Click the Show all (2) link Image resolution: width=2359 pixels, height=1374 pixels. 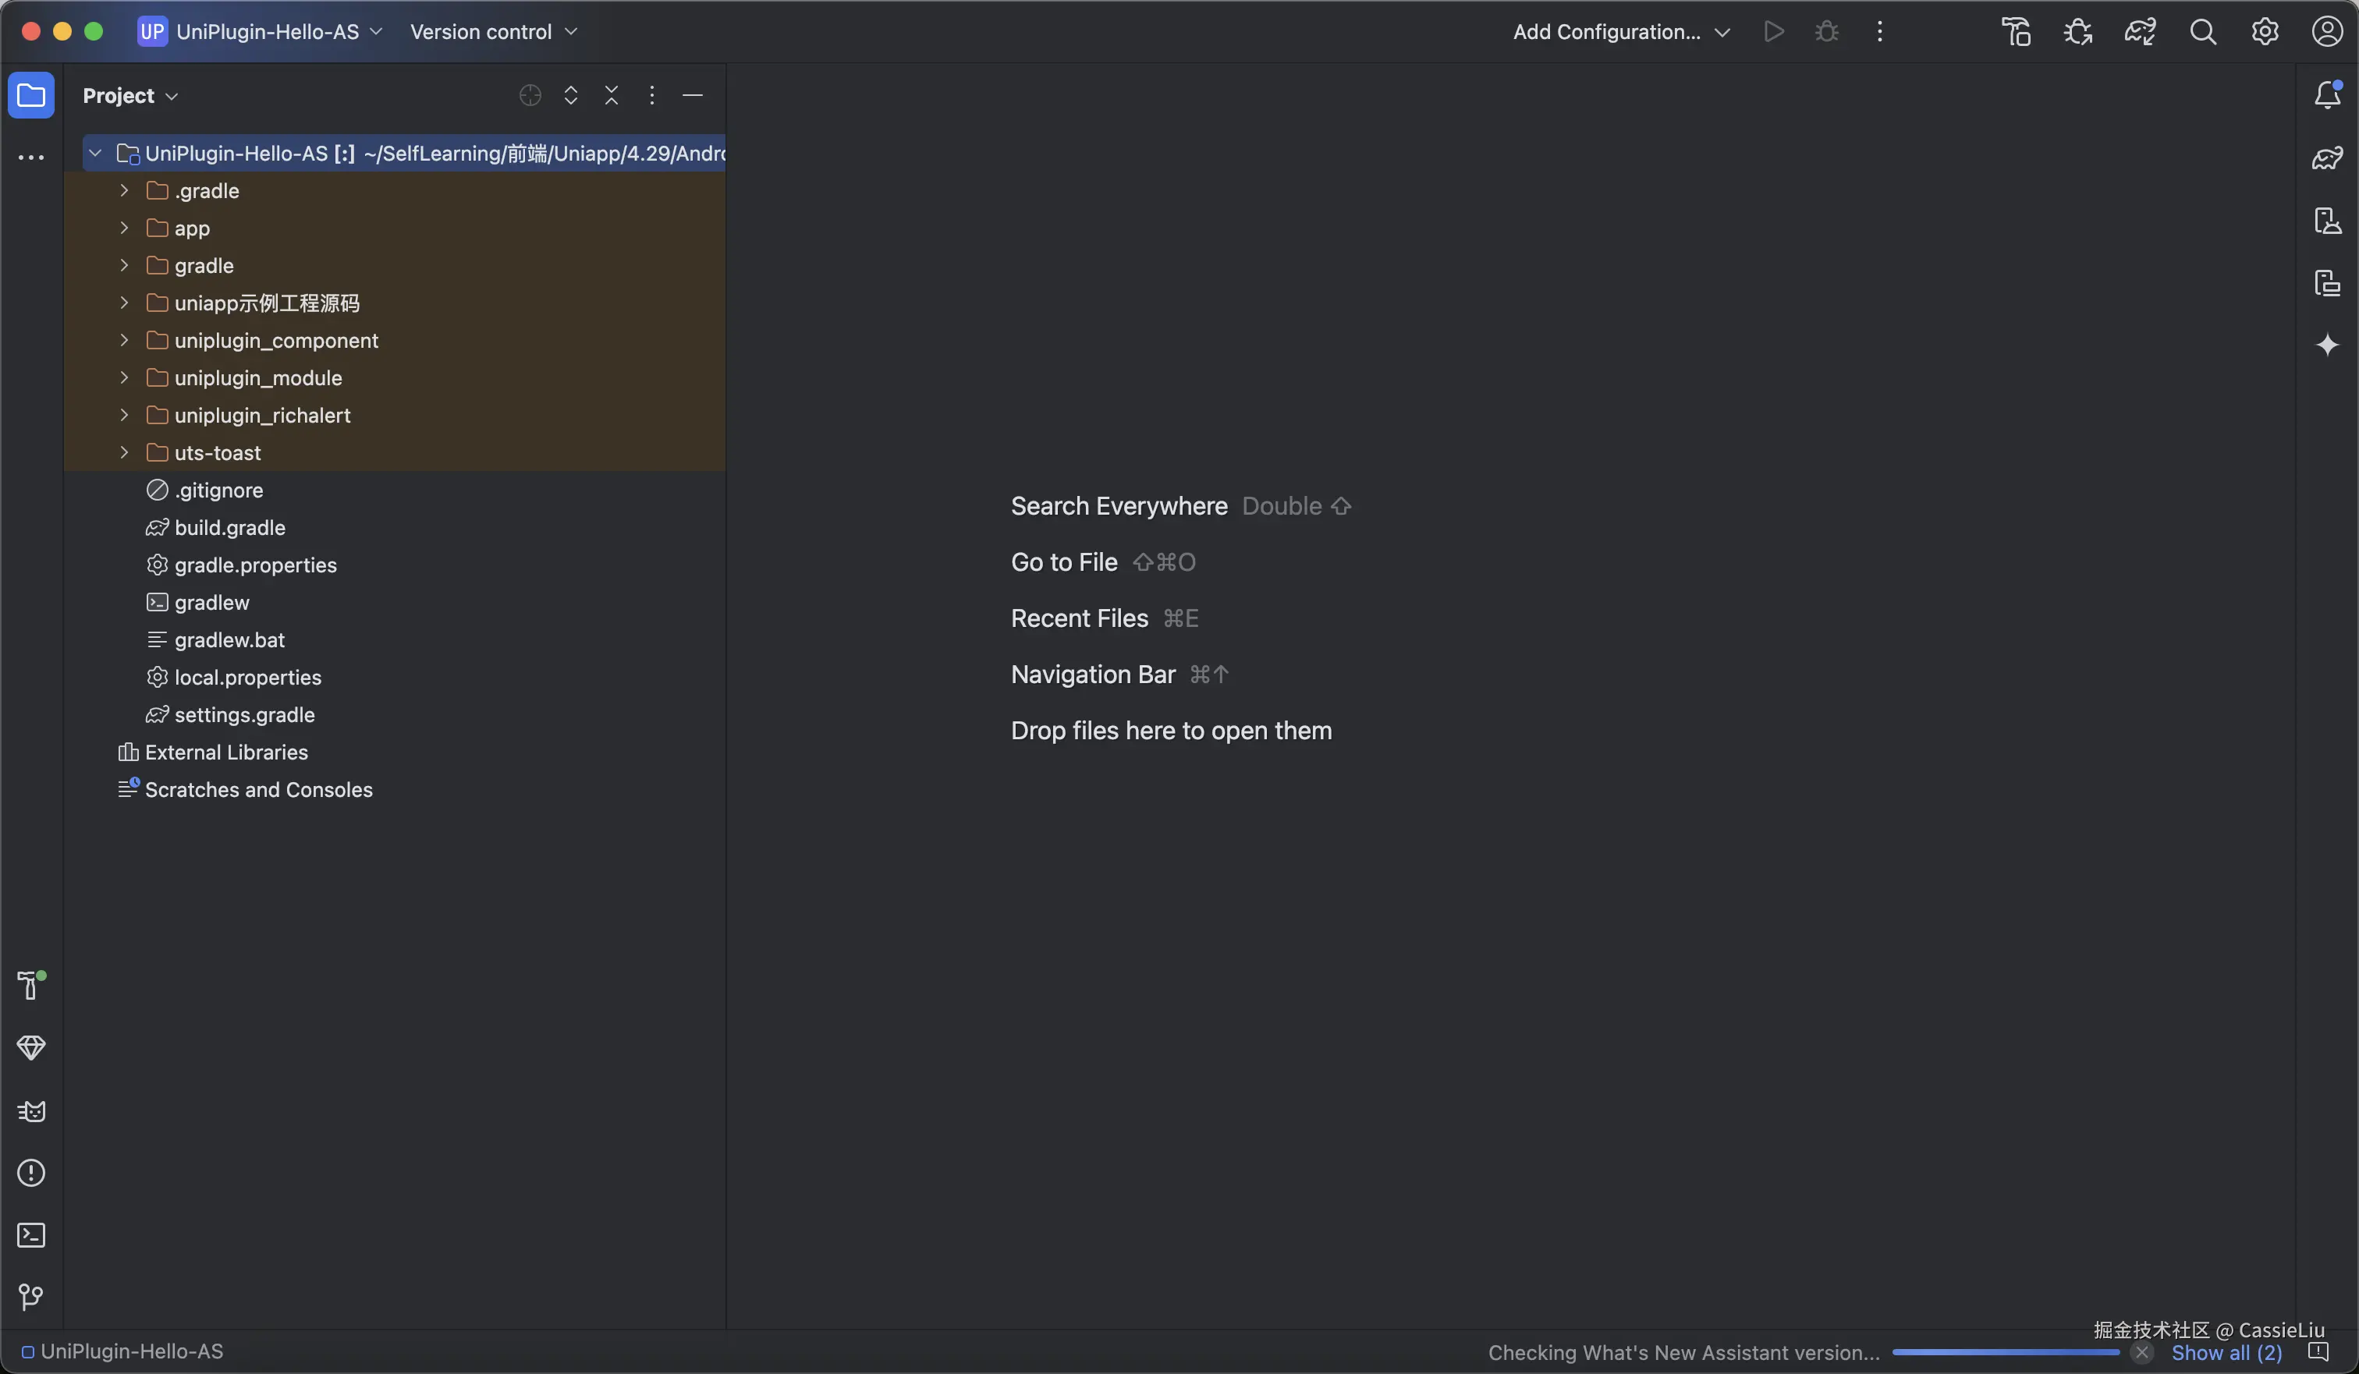coord(2226,1352)
